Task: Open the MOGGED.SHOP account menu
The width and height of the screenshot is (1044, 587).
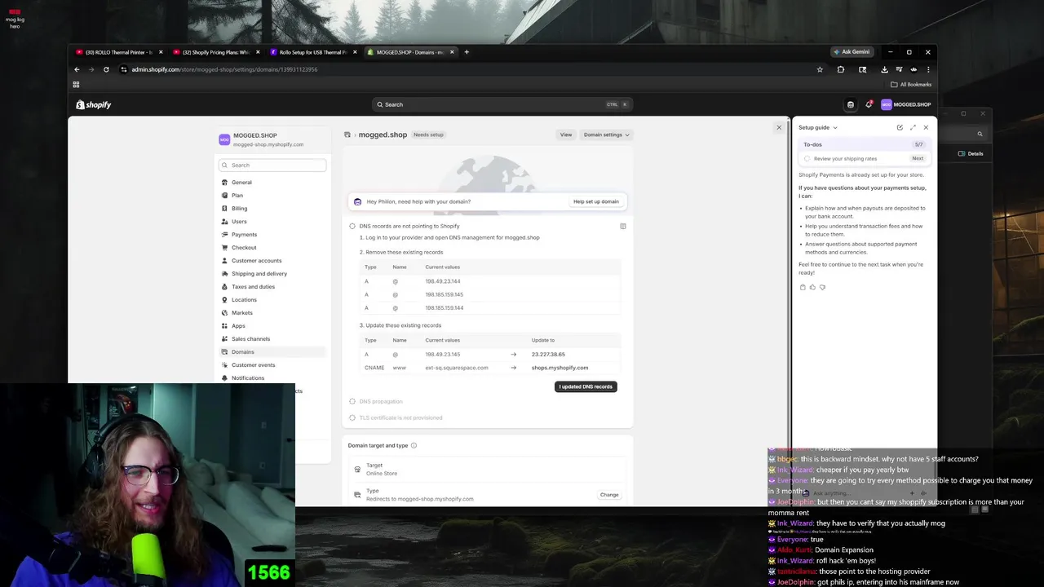Action: click(906, 104)
